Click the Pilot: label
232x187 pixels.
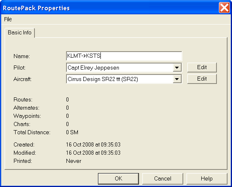[19, 68]
